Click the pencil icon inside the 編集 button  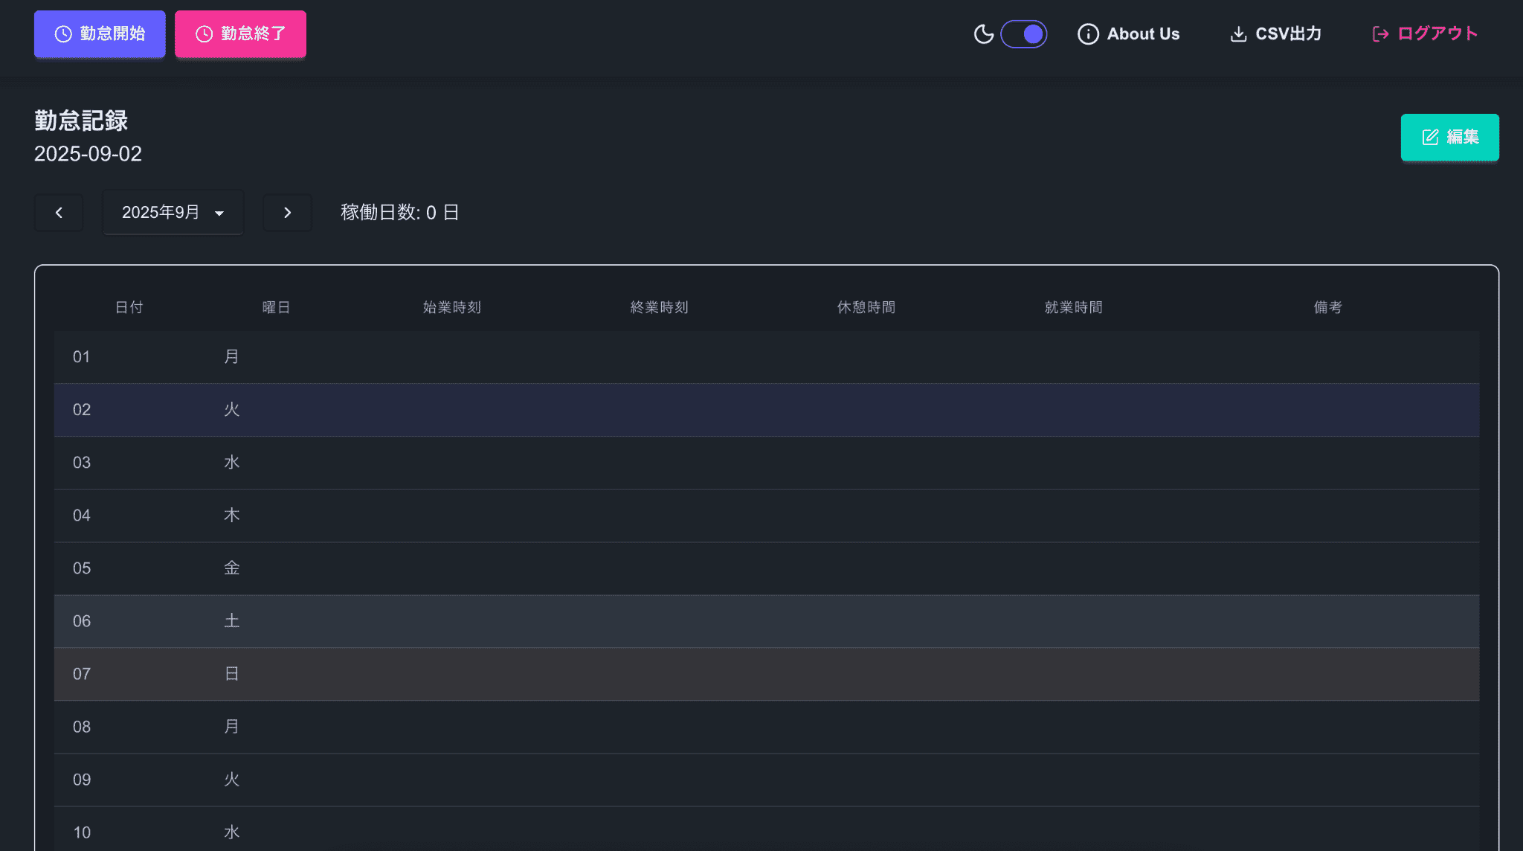coord(1429,137)
